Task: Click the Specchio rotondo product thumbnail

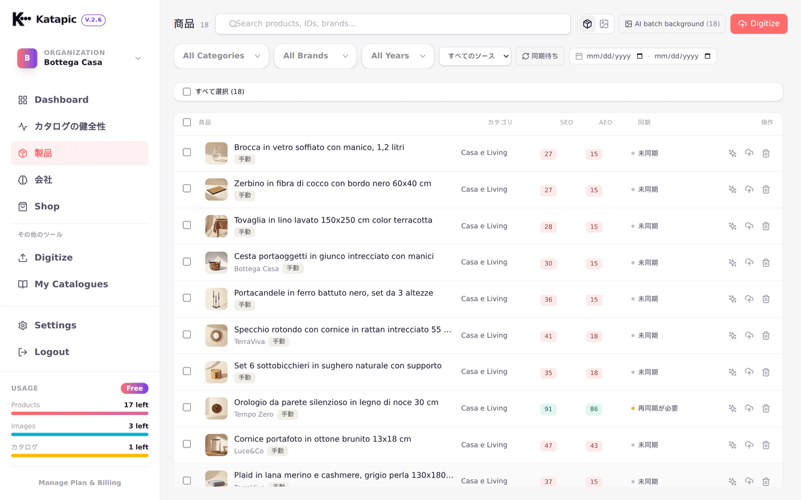Action: [217, 336]
